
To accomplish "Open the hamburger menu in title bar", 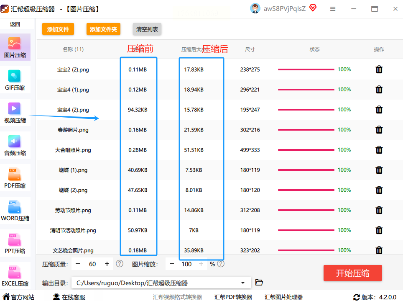I will click(x=333, y=9).
